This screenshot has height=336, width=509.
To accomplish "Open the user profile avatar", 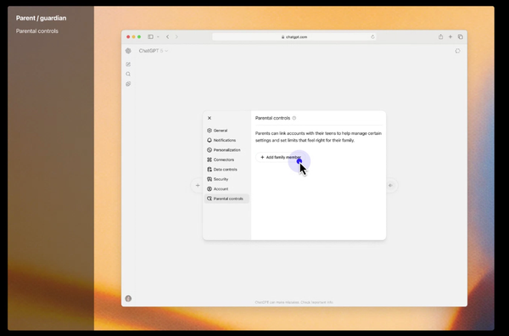I will tap(128, 299).
